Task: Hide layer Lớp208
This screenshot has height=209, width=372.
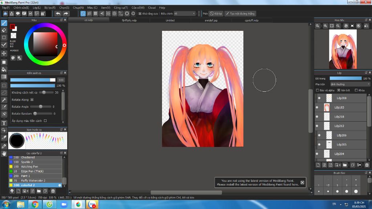Action: point(319,98)
